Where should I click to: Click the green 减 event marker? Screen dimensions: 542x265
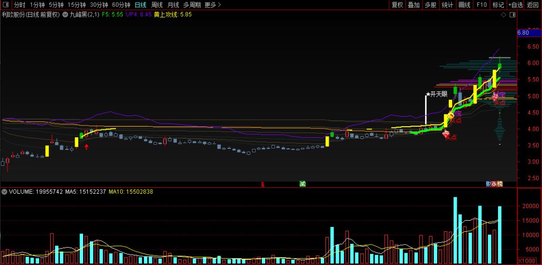tap(302, 184)
